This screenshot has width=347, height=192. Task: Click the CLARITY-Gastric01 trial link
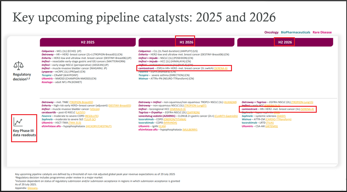coord(226,116)
